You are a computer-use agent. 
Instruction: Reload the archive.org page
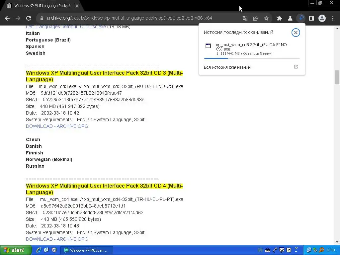(29, 18)
